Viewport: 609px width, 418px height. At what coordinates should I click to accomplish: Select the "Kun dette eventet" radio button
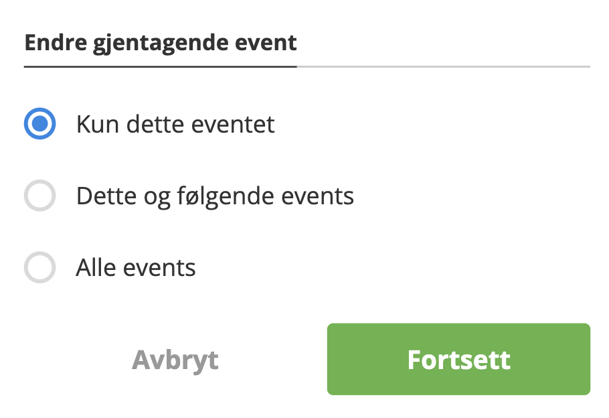(x=39, y=125)
